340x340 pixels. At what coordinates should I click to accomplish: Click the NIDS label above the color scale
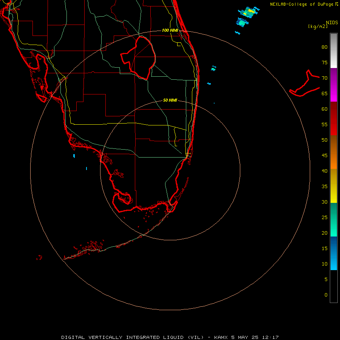(332, 23)
